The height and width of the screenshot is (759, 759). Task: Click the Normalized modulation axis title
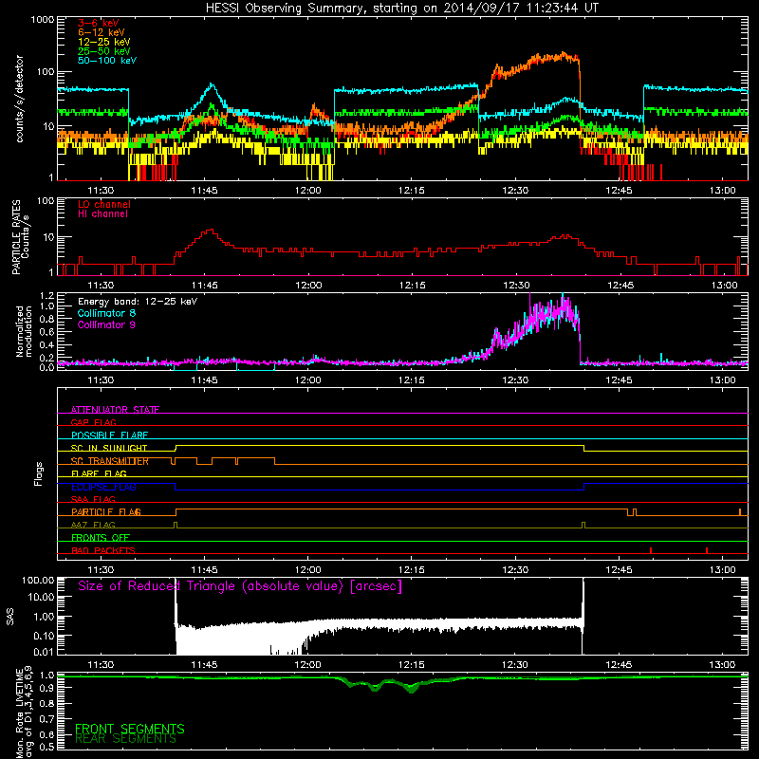point(24,331)
